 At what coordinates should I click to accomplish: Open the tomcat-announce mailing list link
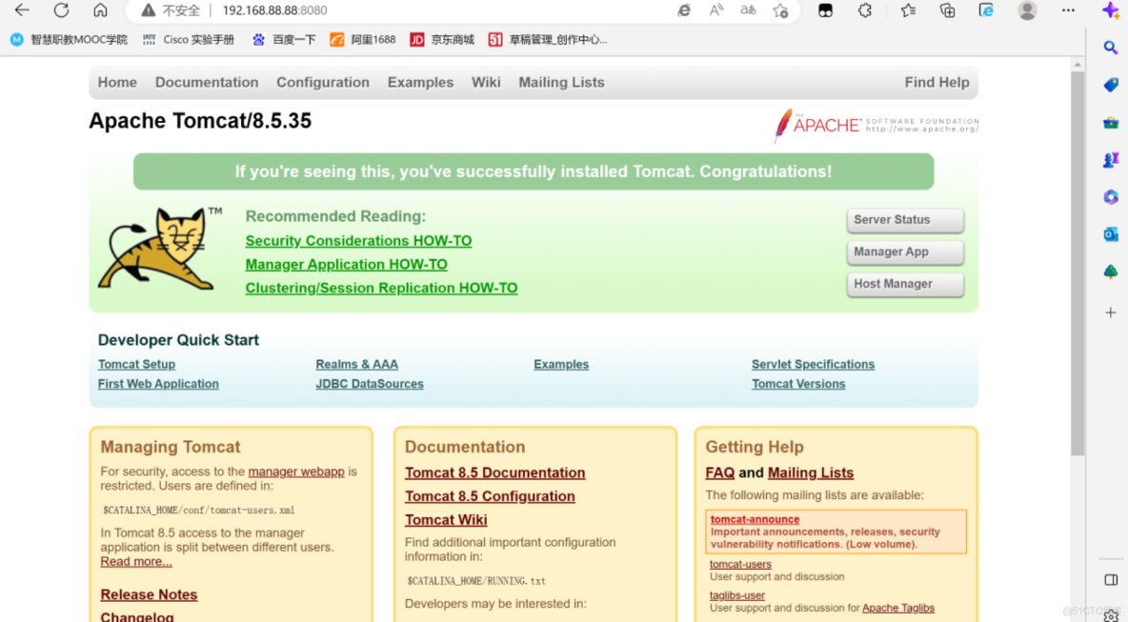(x=755, y=519)
